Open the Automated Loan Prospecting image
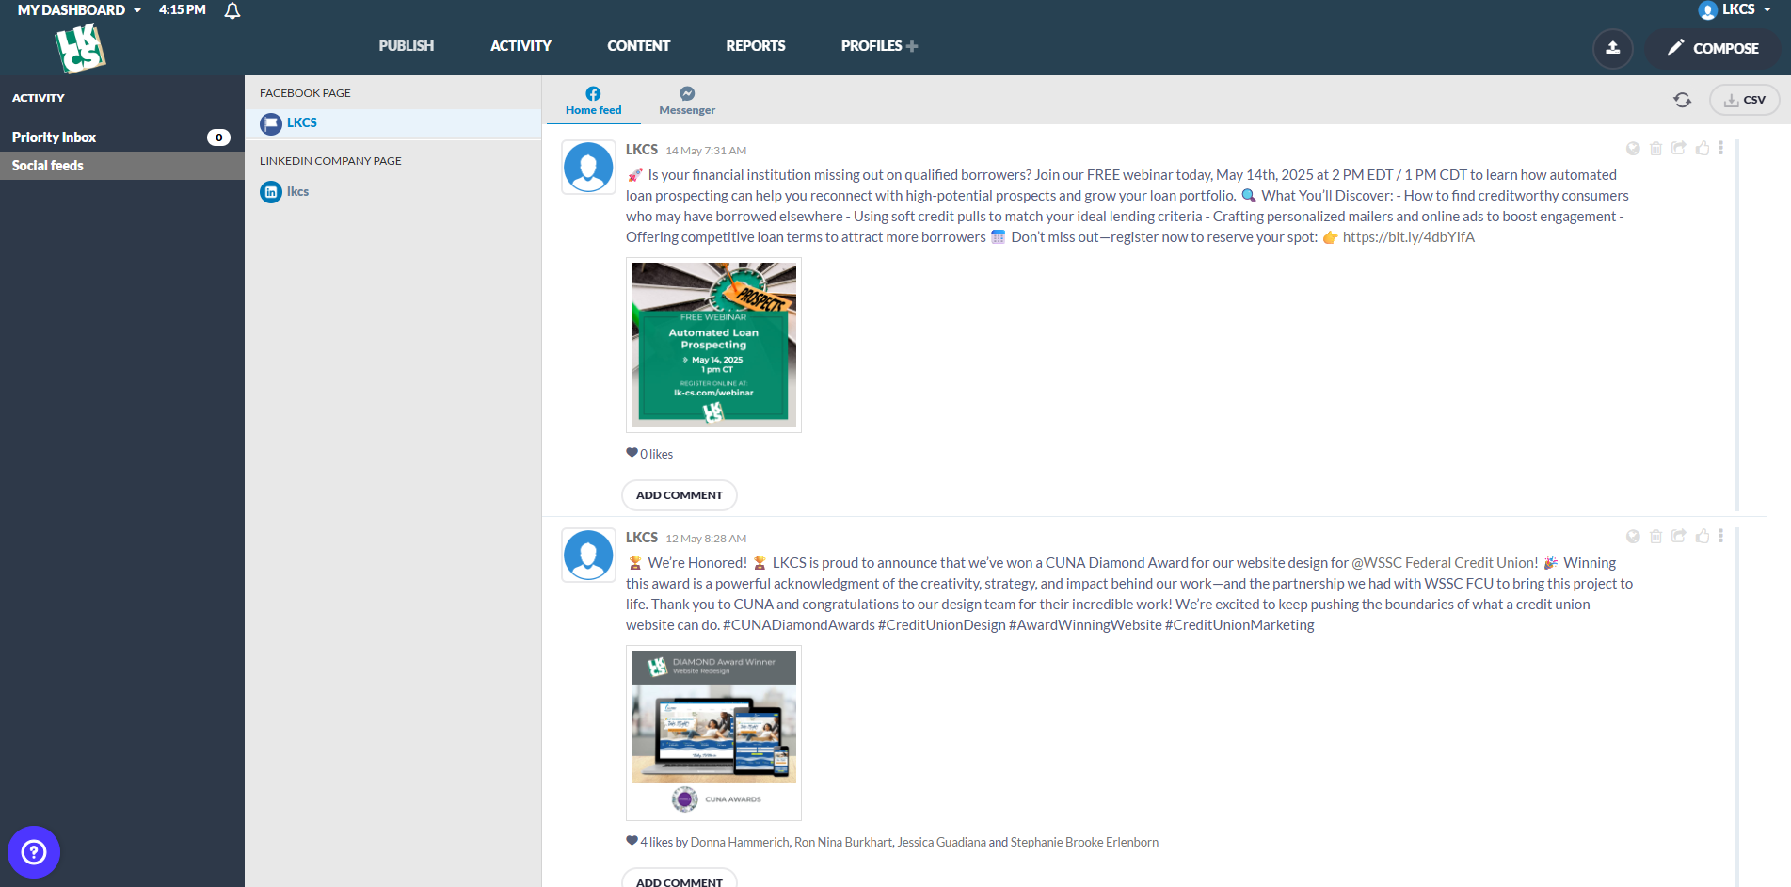Viewport: 1791px width, 887px height. [713, 345]
